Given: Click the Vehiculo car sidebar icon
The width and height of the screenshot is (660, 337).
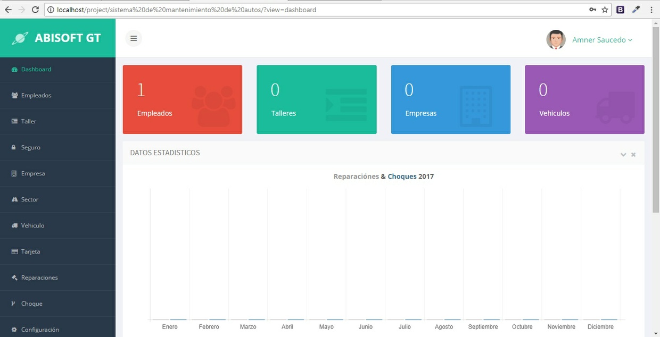Looking at the screenshot, I should coord(14,226).
